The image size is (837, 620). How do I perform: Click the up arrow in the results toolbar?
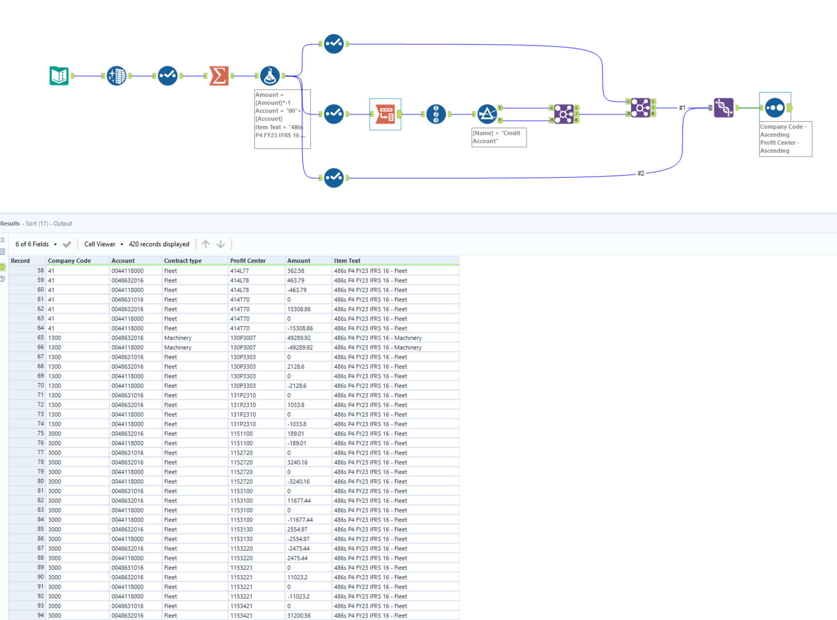206,244
